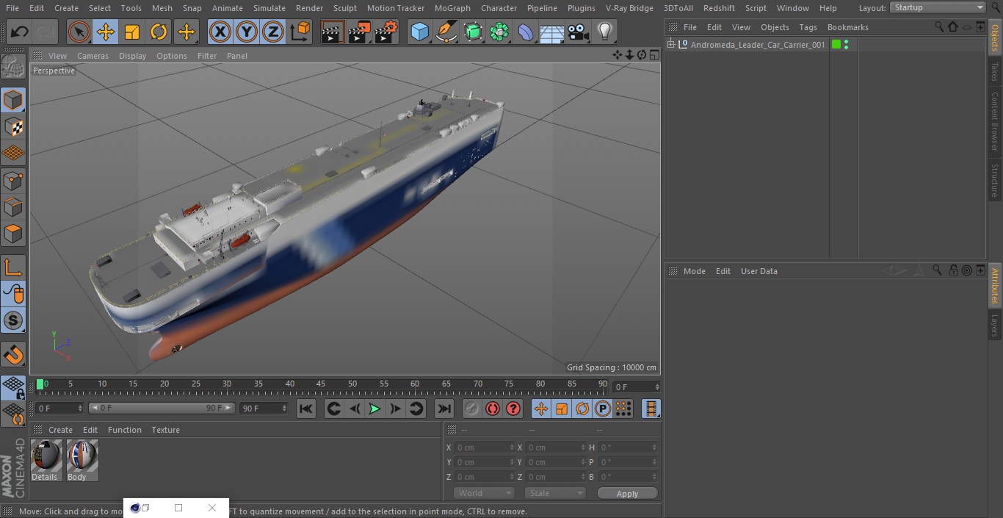The width and height of the screenshot is (1003, 518).
Task: Toggle Parameter keyframe recording
Action: click(x=603, y=409)
